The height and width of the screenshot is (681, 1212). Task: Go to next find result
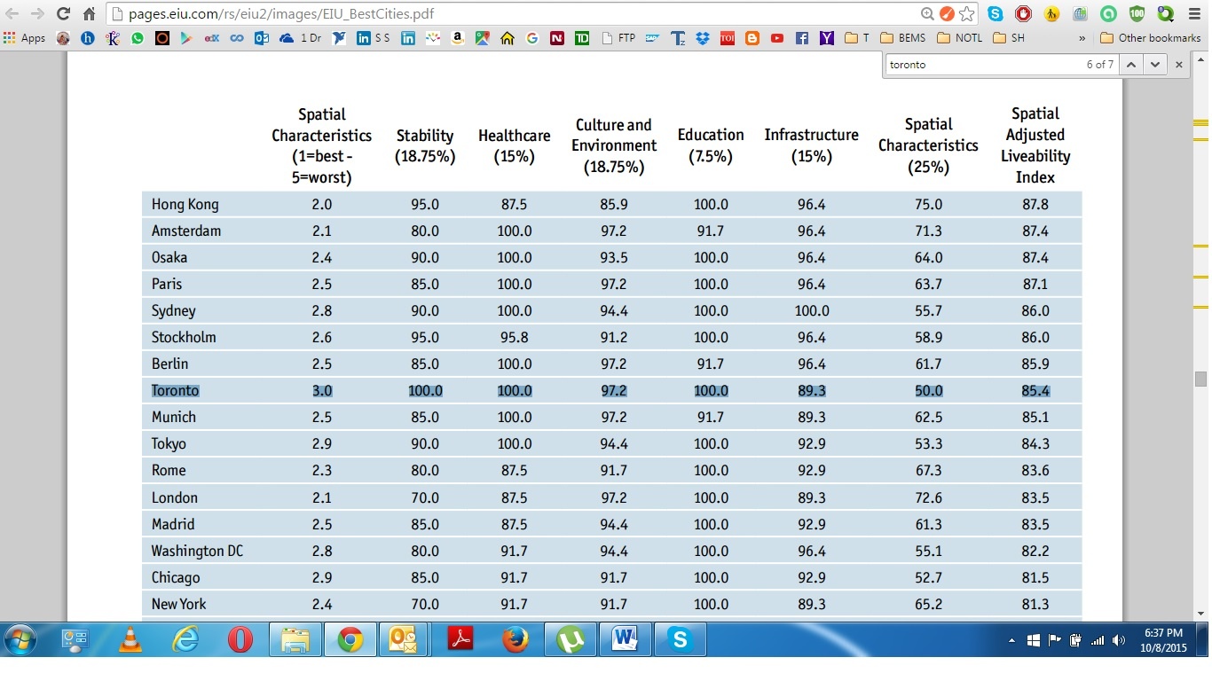pyautogui.click(x=1153, y=65)
